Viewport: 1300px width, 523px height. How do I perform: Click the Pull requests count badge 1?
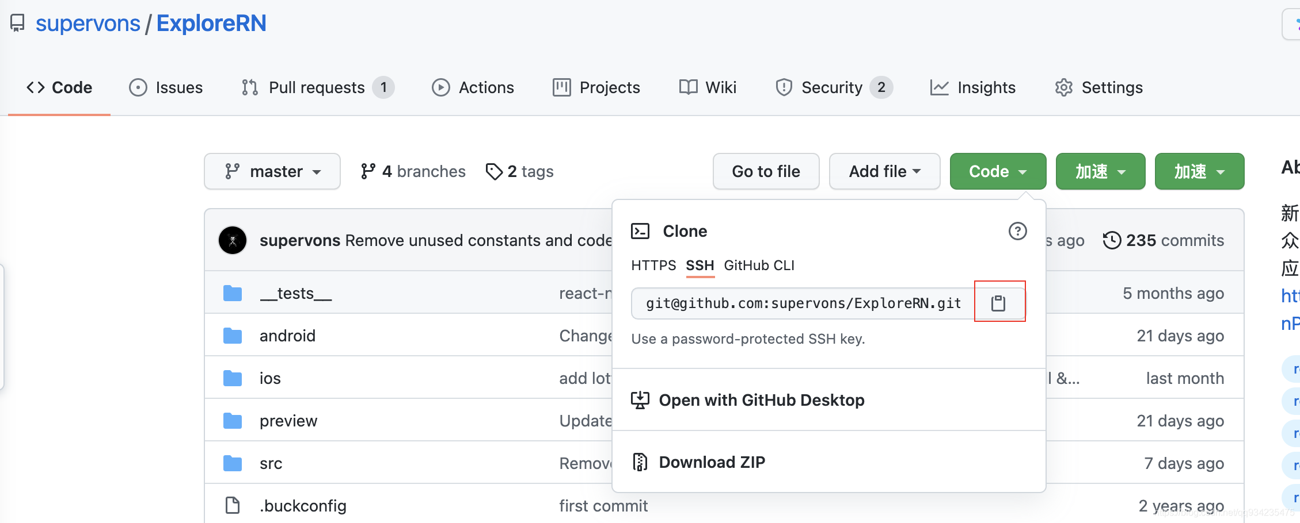[383, 87]
